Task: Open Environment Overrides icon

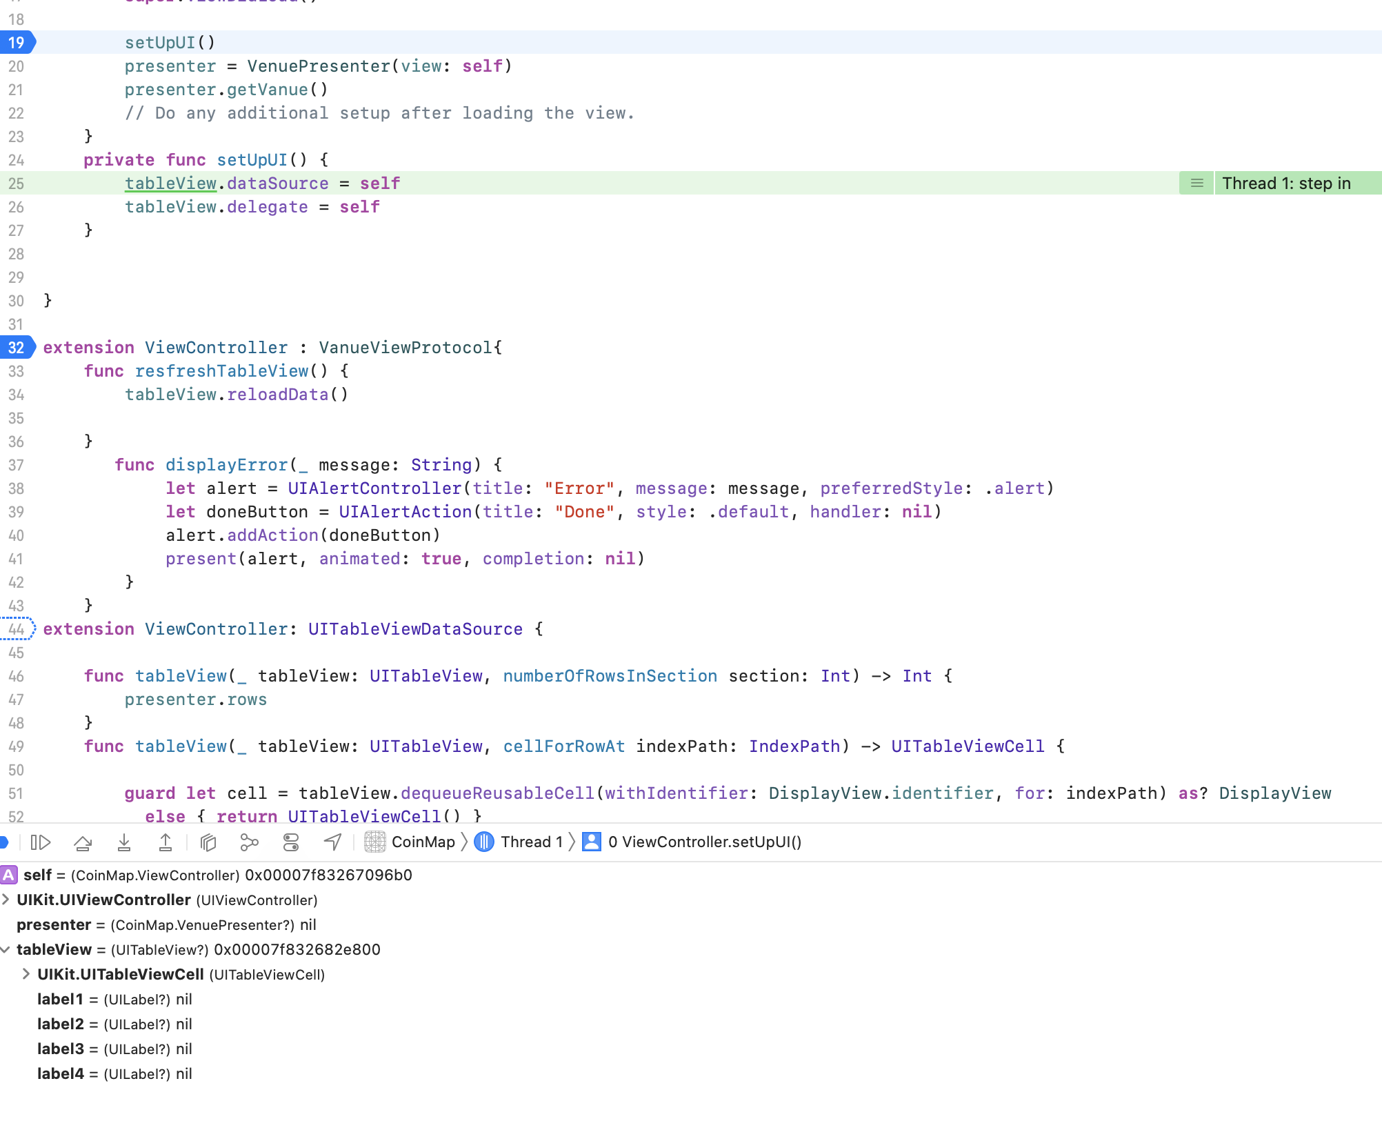Action: click(x=291, y=842)
